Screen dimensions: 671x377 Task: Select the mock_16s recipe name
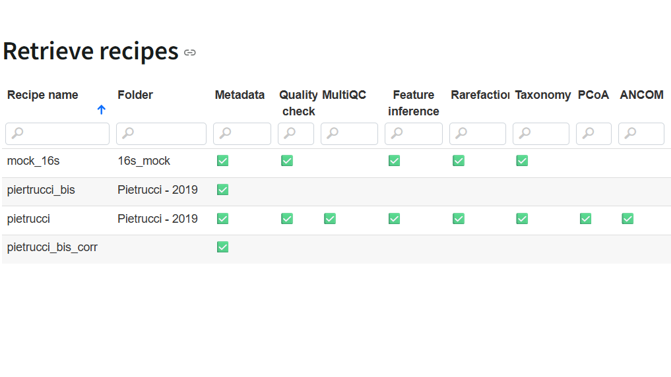pyautogui.click(x=34, y=161)
